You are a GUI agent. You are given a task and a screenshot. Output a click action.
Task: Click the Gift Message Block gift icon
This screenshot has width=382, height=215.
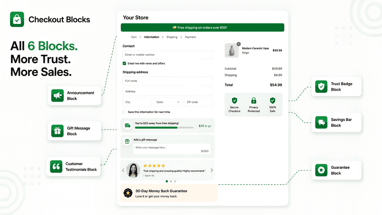click(x=58, y=131)
